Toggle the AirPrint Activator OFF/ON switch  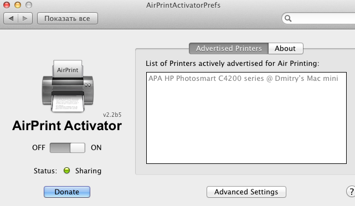point(68,148)
